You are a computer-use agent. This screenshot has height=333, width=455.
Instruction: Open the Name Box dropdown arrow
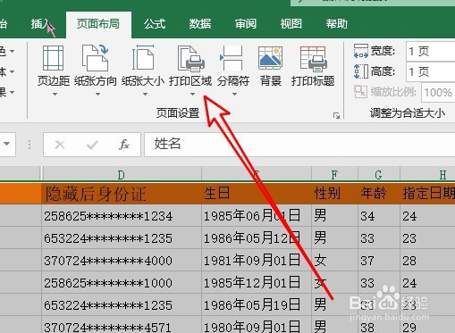coord(6,144)
